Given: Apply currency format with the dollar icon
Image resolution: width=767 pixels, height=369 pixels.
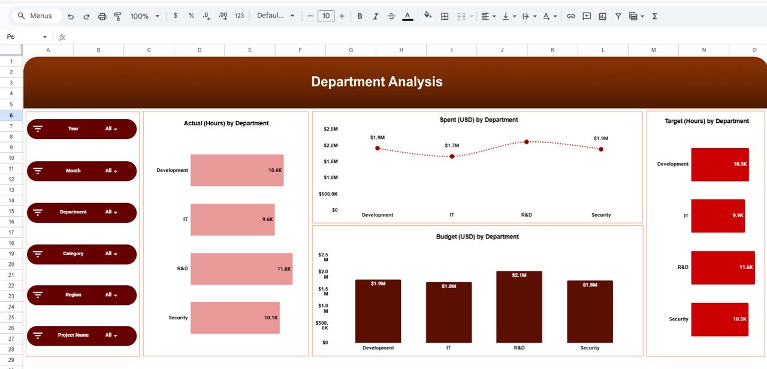Looking at the screenshot, I should [x=176, y=16].
